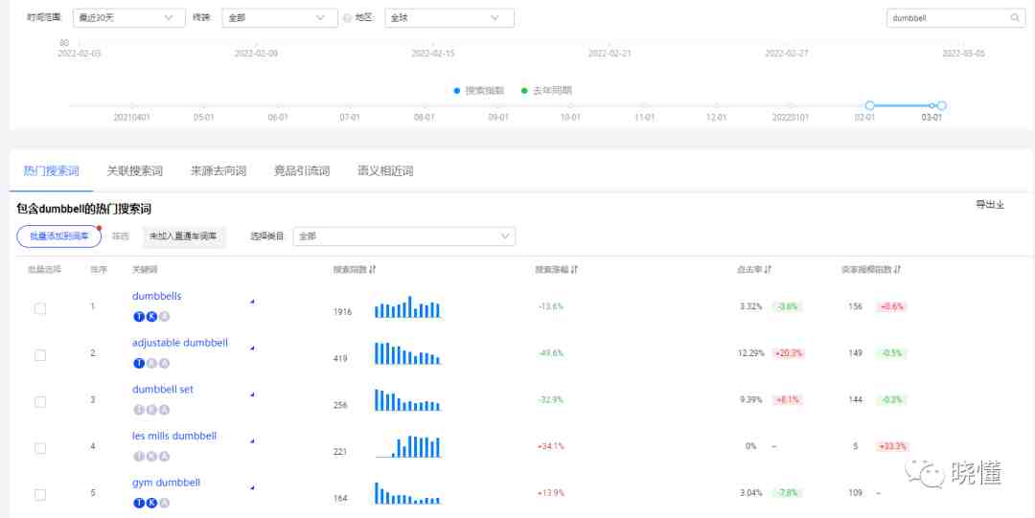Click the 搜索指数 legend label

(485, 90)
